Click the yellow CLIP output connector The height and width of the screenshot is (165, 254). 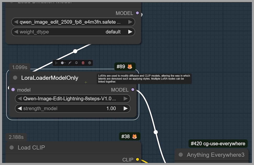click(x=138, y=160)
